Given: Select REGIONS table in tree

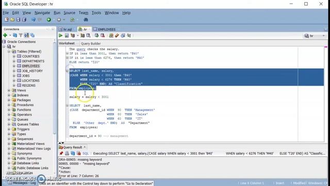Looking at the screenshot, I should tap(29, 85).
